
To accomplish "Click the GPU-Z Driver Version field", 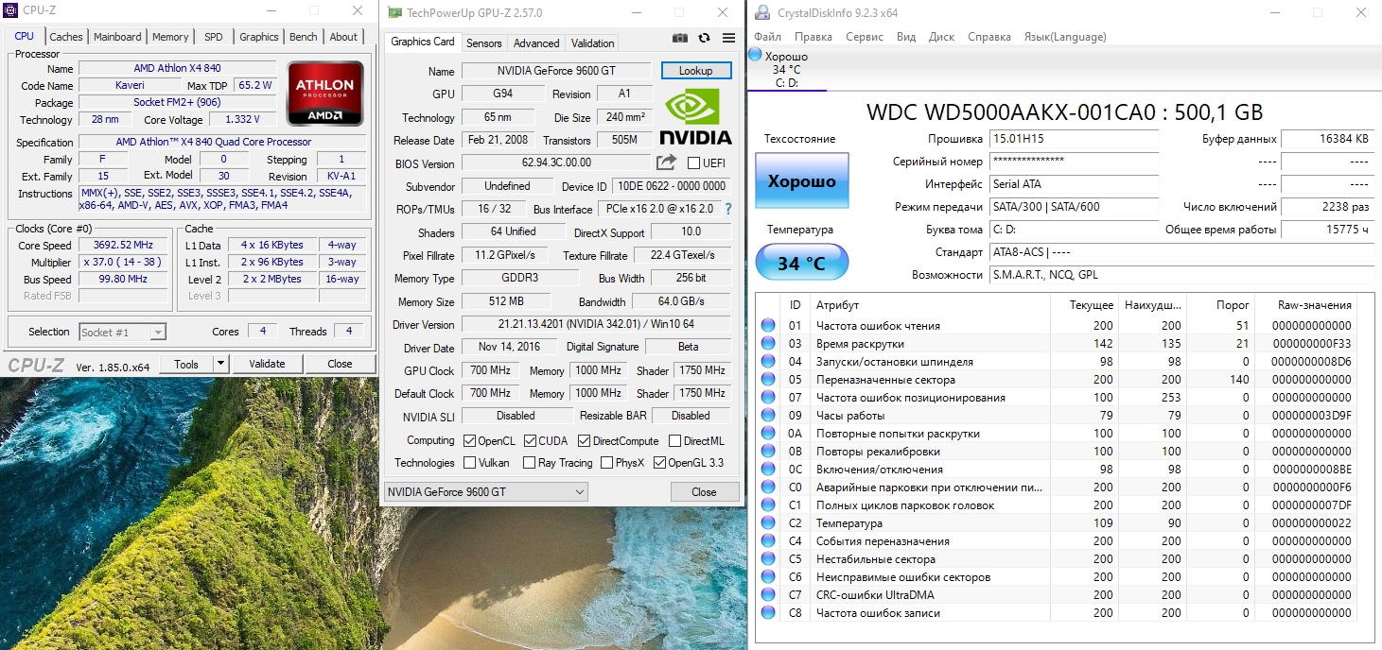I will 596,325.
